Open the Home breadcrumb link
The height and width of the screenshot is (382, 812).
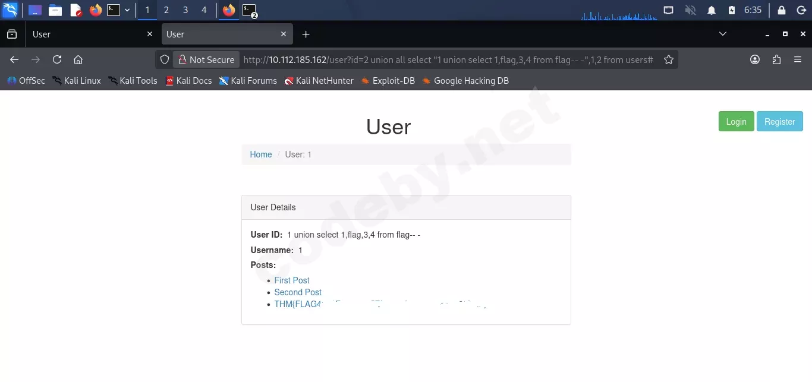pos(261,154)
